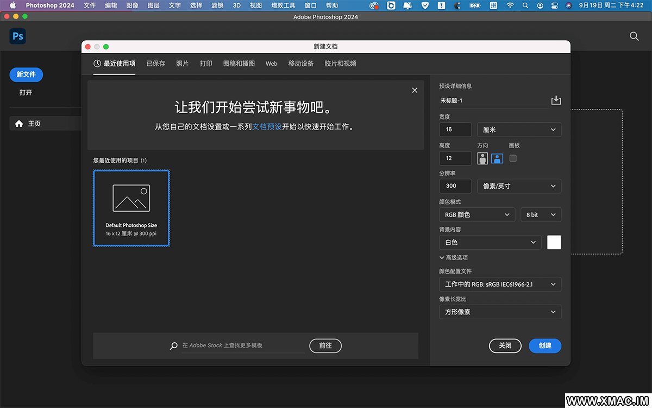Open the Photoshop 2024 application menu

[50, 5]
